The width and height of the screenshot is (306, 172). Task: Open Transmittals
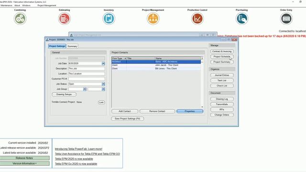[222, 104]
